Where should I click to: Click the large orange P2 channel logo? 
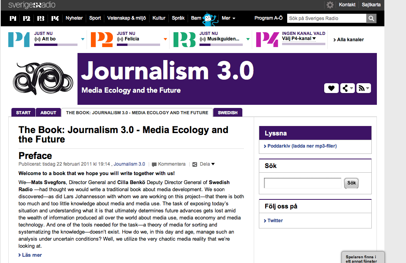[x=102, y=40]
